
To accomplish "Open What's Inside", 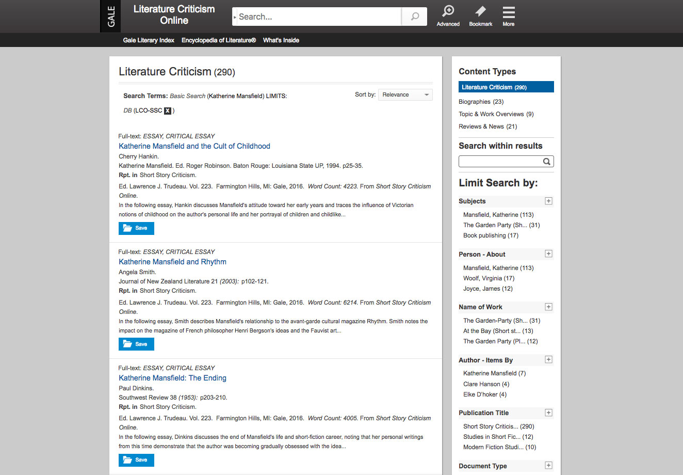I will point(281,40).
